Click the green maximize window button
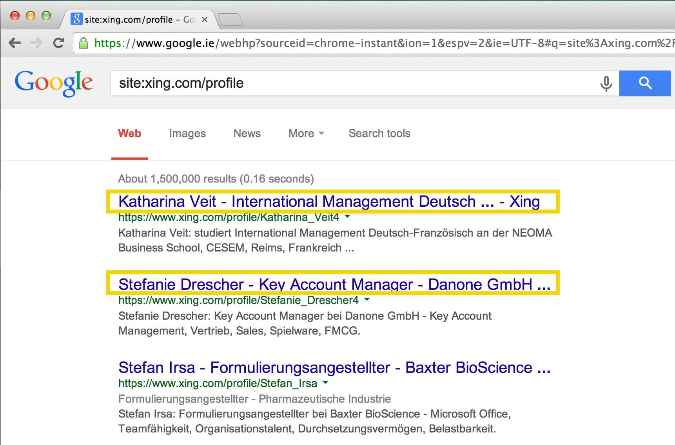The width and height of the screenshot is (675, 445). click(x=46, y=16)
